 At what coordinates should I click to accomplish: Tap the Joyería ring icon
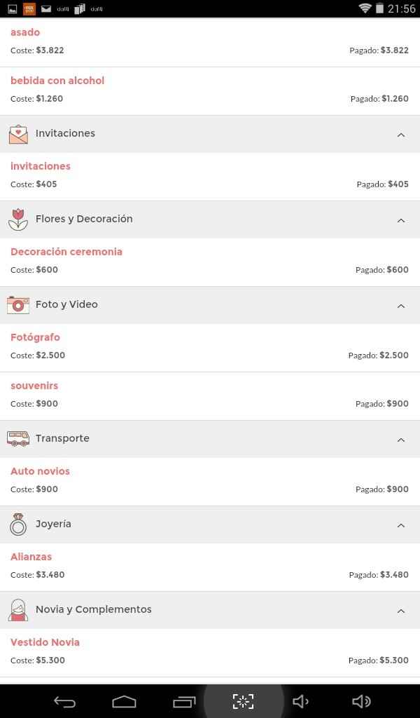point(18,524)
